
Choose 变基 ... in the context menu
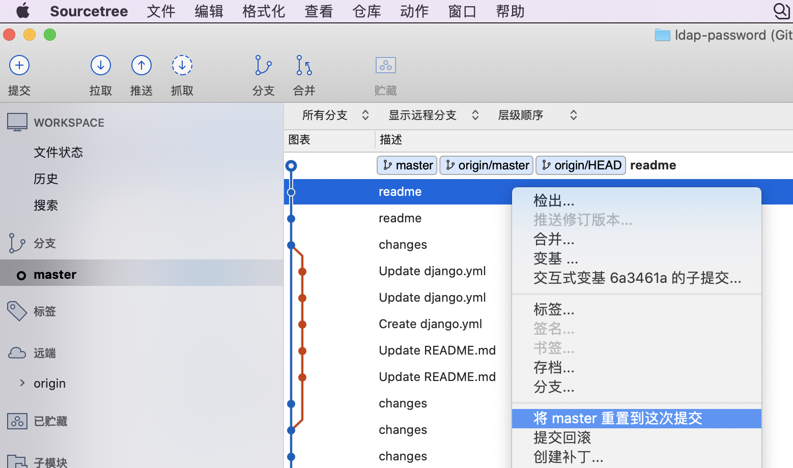pyautogui.click(x=637, y=259)
